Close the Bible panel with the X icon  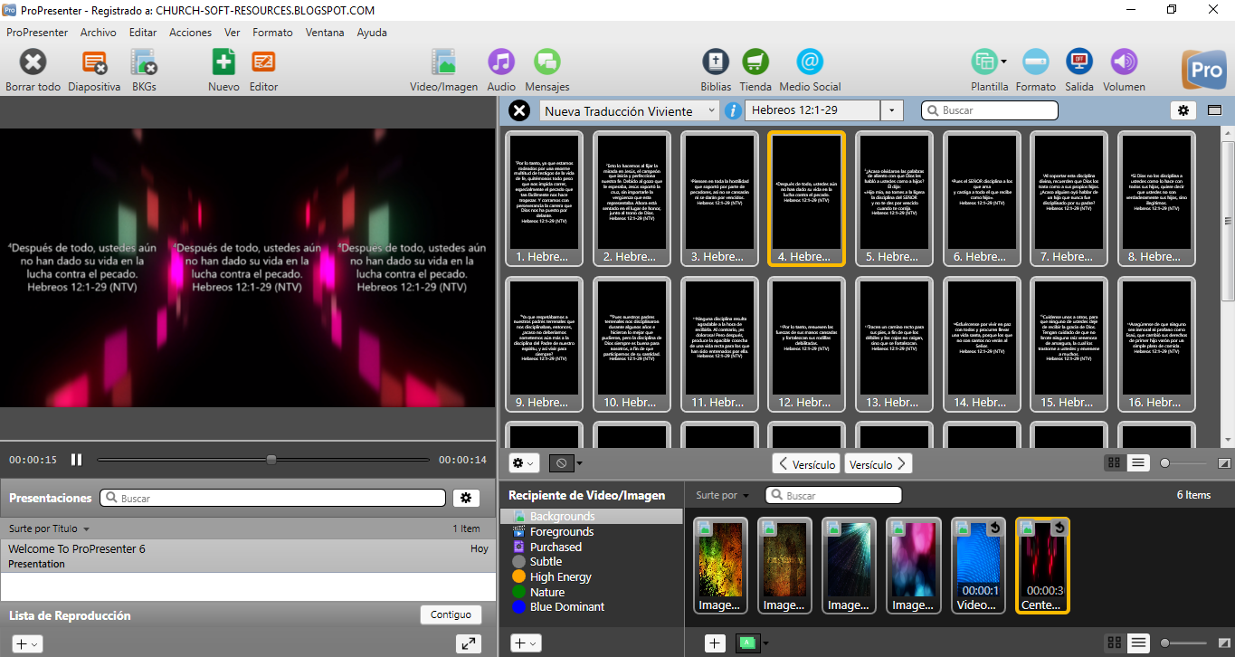(519, 110)
